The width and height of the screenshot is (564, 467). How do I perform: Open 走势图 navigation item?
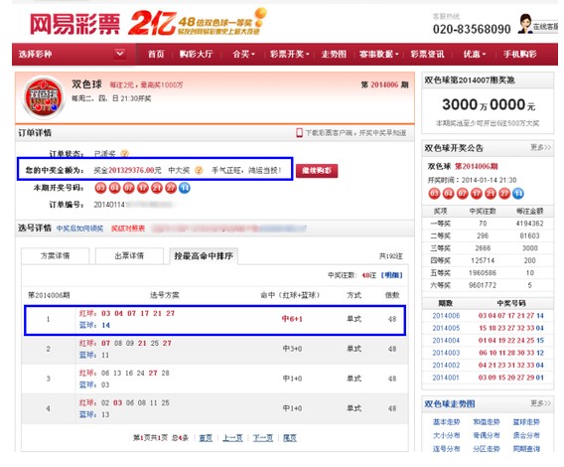(x=335, y=54)
